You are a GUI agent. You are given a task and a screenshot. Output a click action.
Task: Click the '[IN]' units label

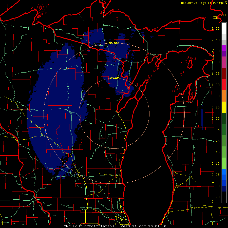point(216,17)
